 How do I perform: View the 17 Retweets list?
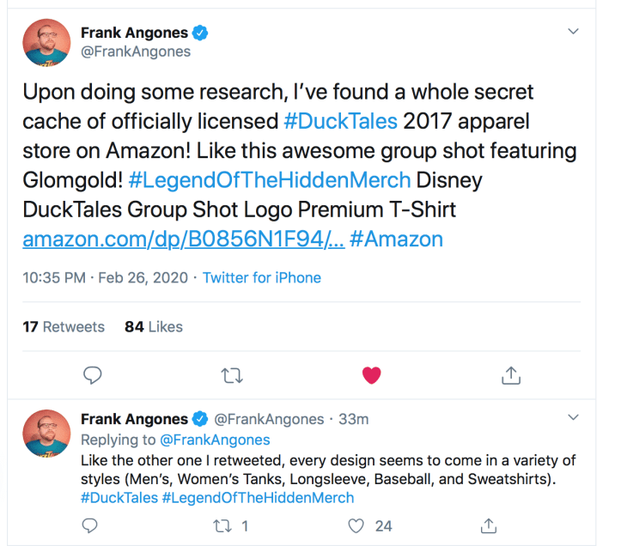click(64, 326)
